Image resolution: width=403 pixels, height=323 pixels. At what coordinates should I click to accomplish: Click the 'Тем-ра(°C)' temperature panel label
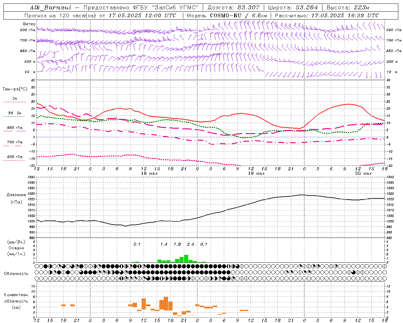point(15,89)
